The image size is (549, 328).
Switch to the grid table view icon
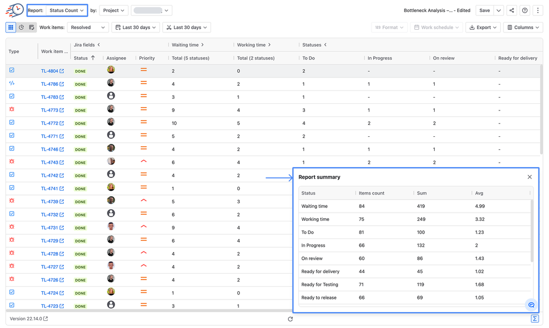coord(11,27)
